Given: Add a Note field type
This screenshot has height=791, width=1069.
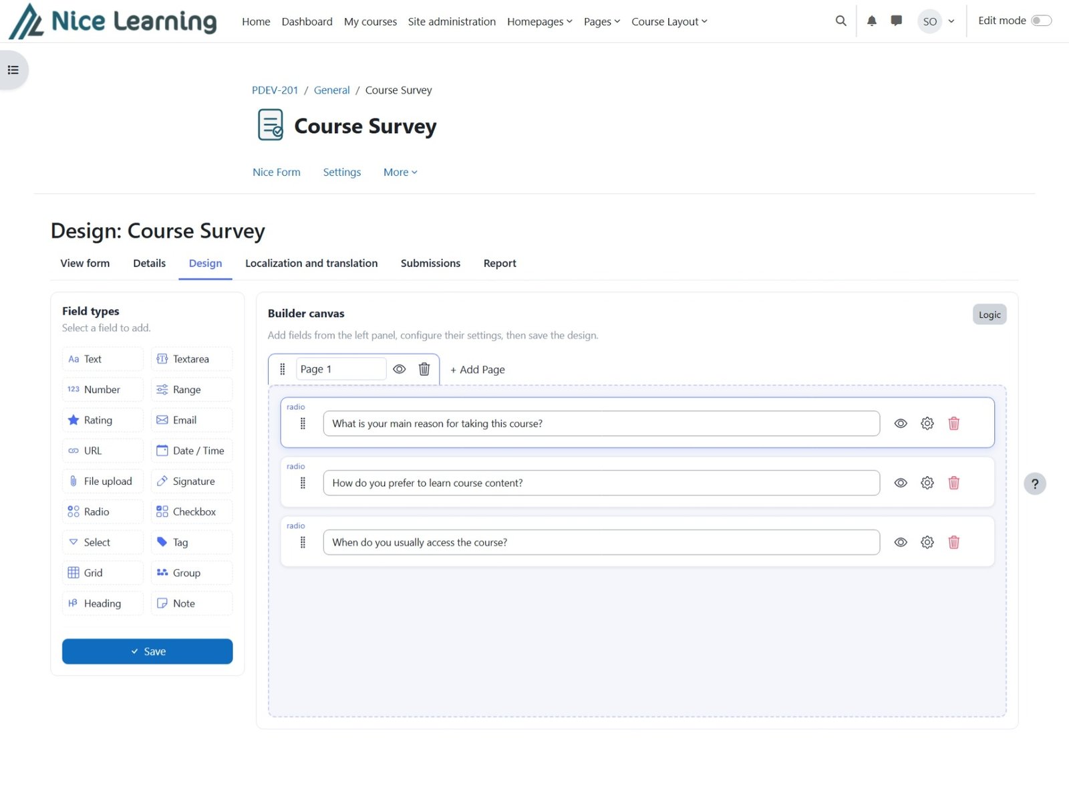Looking at the screenshot, I should click(x=192, y=603).
